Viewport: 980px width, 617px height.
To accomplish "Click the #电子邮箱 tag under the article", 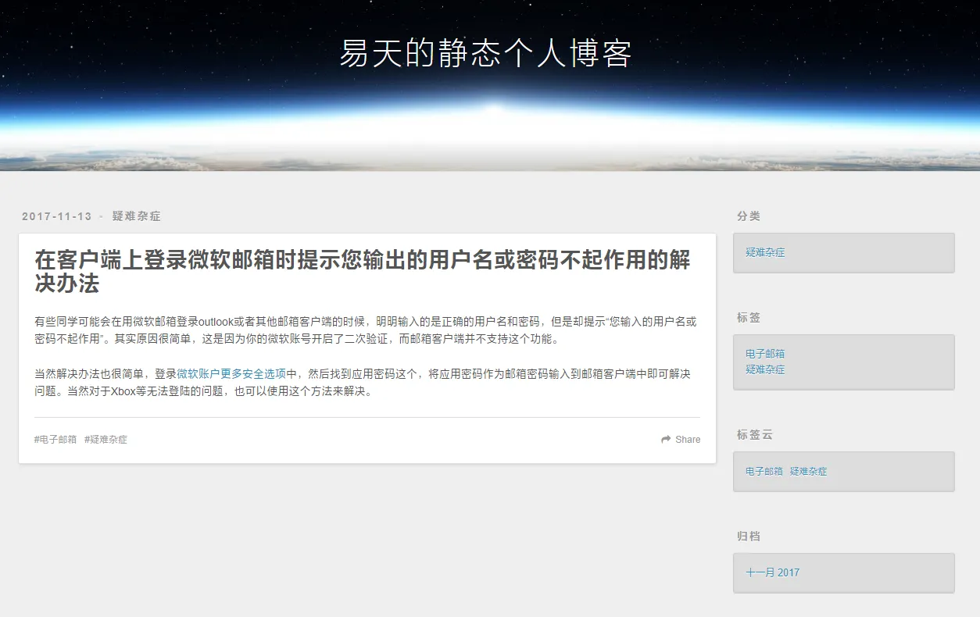I will [x=55, y=440].
